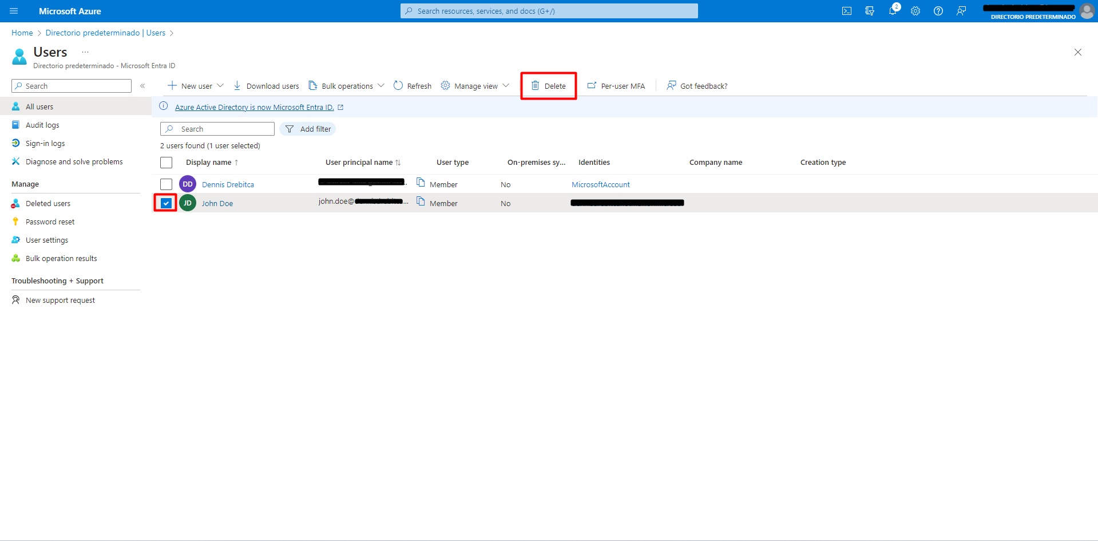The image size is (1098, 541).
Task: Click the users list Search field
Action: [x=224, y=129]
